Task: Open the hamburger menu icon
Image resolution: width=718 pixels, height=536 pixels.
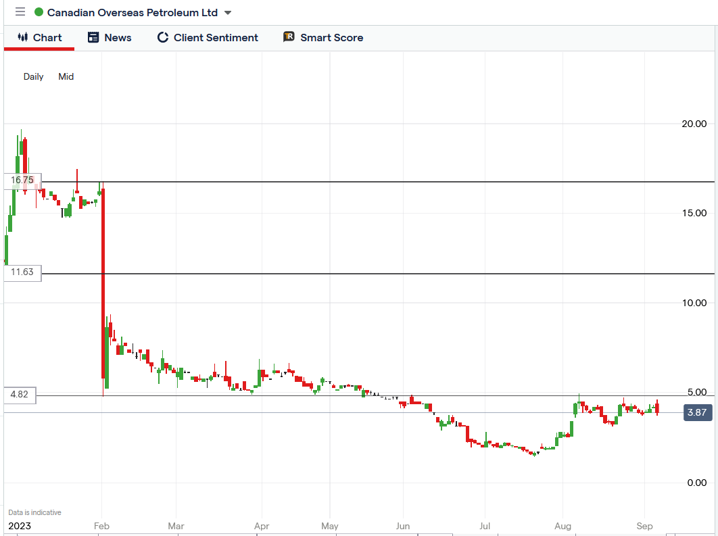Action: [20, 11]
